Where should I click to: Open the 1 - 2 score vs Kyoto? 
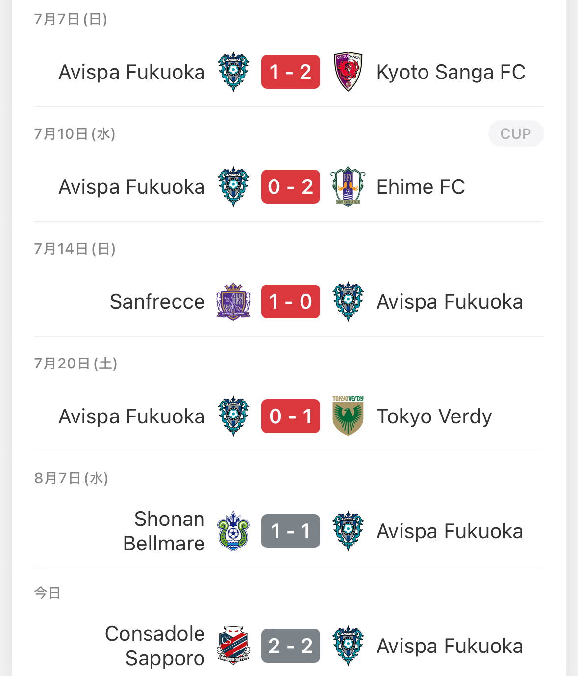291,72
